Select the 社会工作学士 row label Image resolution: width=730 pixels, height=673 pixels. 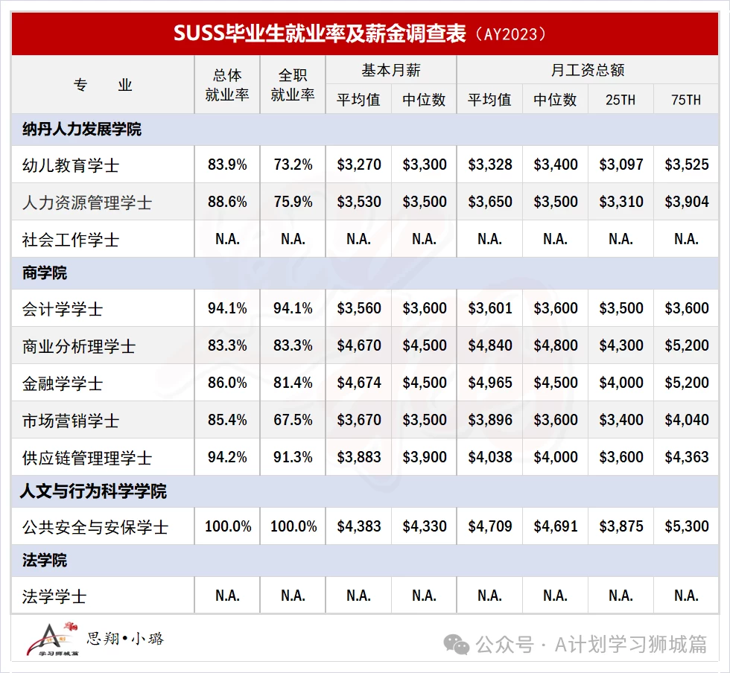click(71, 240)
